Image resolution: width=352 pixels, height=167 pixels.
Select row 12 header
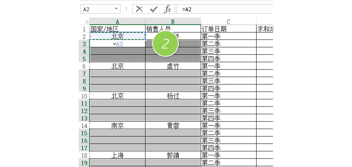(x=84, y=111)
